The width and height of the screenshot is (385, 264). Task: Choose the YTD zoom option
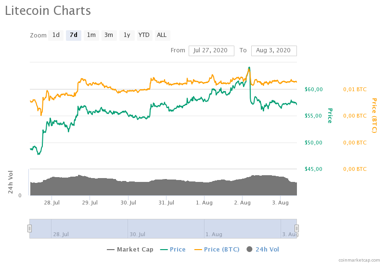point(144,35)
